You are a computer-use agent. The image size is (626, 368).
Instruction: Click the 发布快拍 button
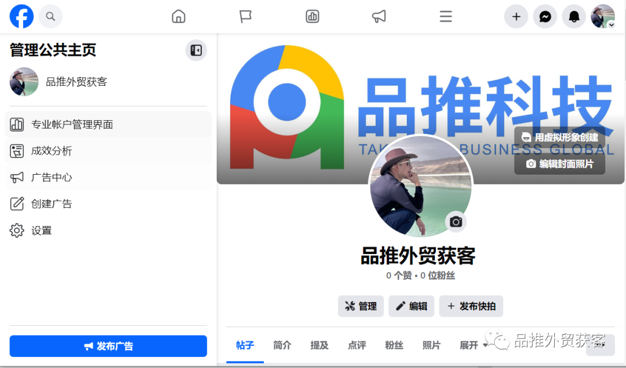pyautogui.click(x=471, y=306)
